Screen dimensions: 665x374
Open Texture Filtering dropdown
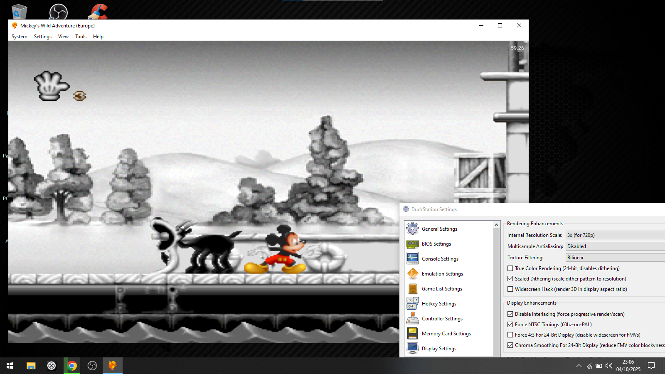(615, 258)
